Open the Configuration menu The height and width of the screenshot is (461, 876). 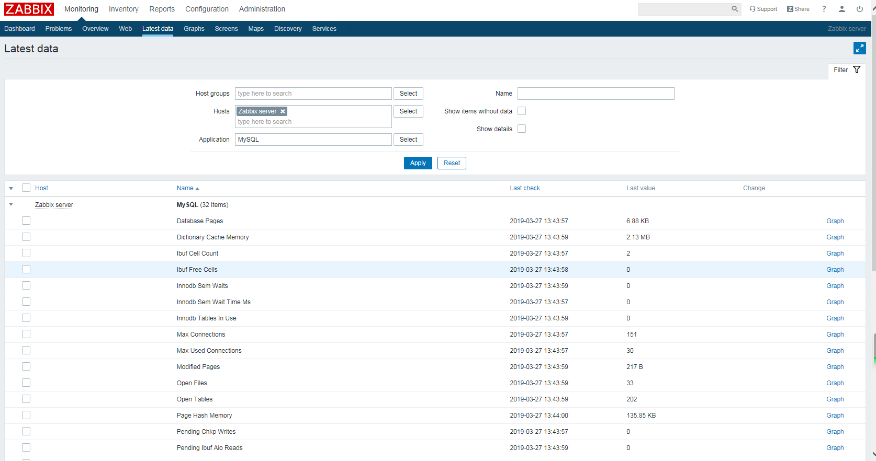click(207, 9)
